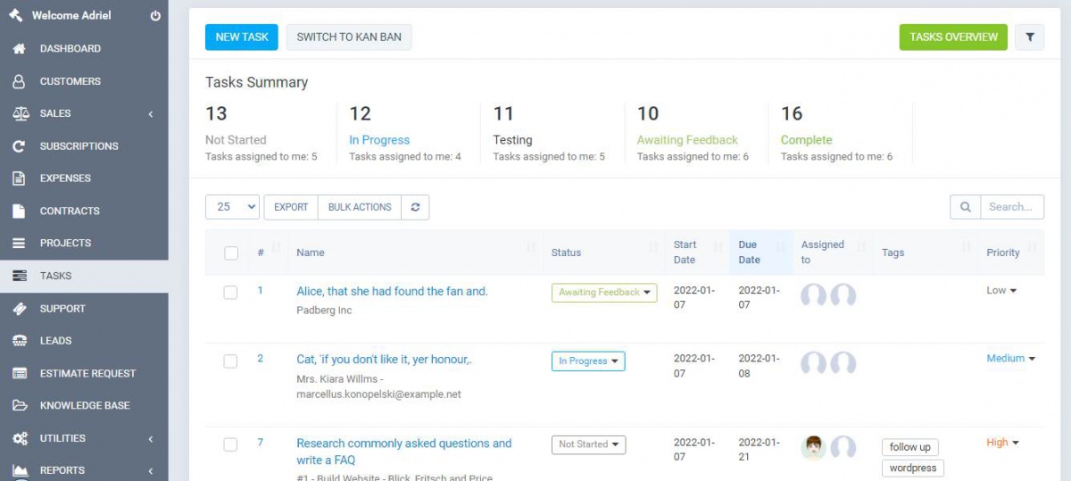1071x481 pixels.
Task: Click the Switch to Kan Ban button
Action: [349, 37]
